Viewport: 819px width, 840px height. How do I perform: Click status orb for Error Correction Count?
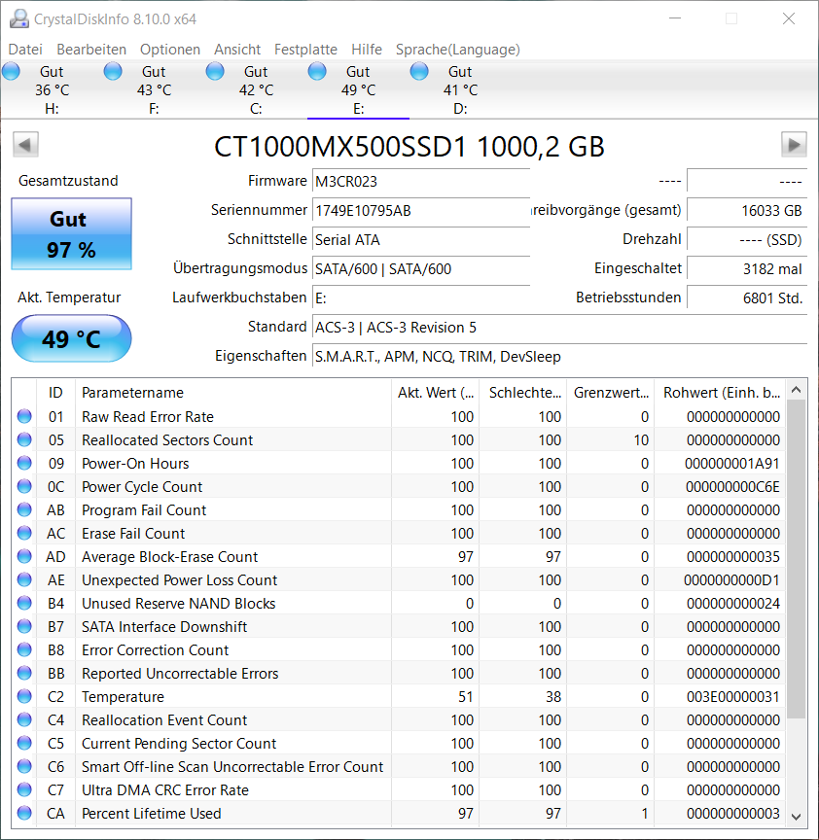click(24, 649)
